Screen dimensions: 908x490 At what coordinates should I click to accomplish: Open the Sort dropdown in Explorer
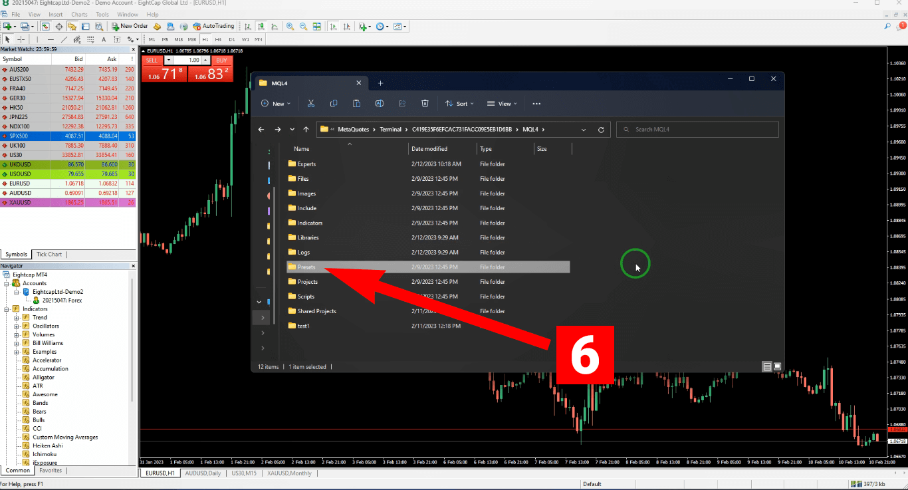460,104
